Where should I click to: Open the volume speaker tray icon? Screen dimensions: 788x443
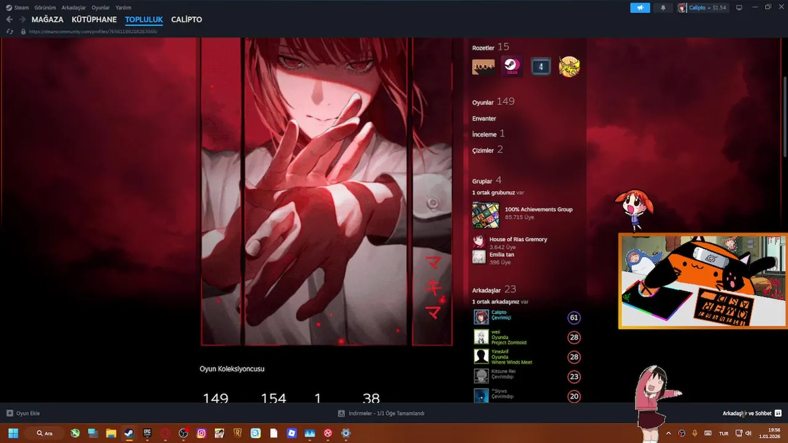pos(749,433)
